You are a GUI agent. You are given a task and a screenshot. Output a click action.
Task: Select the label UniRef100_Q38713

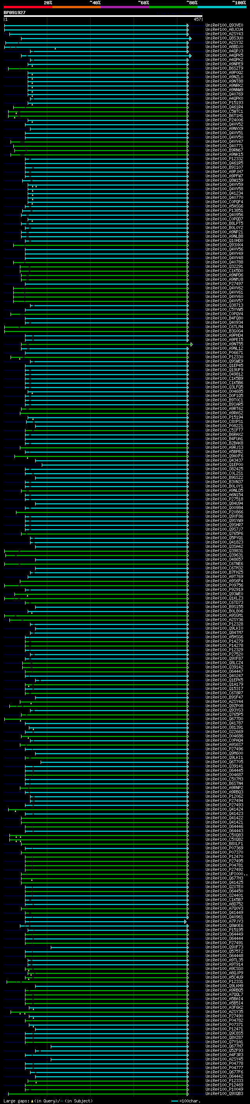tap(224, 305)
